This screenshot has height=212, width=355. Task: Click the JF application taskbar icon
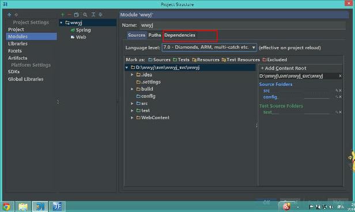(57, 207)
